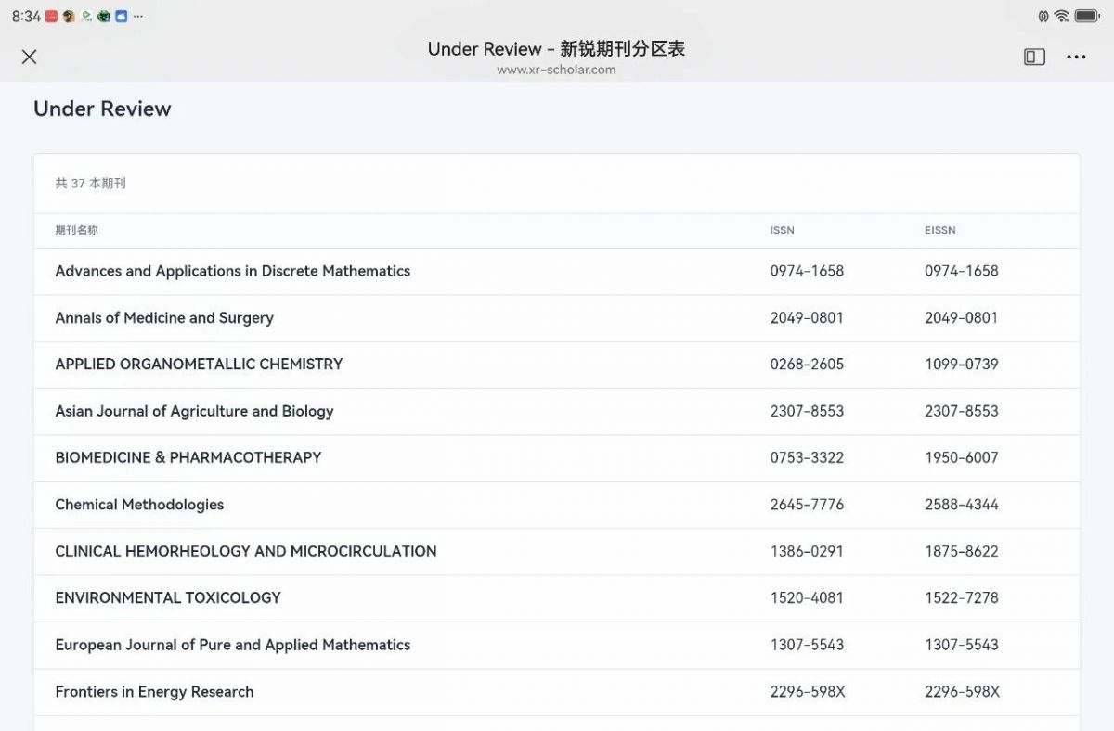Click the Under Review page heading
The width and height of the screenshot is (1114, 731).
[x=102, y=109]
